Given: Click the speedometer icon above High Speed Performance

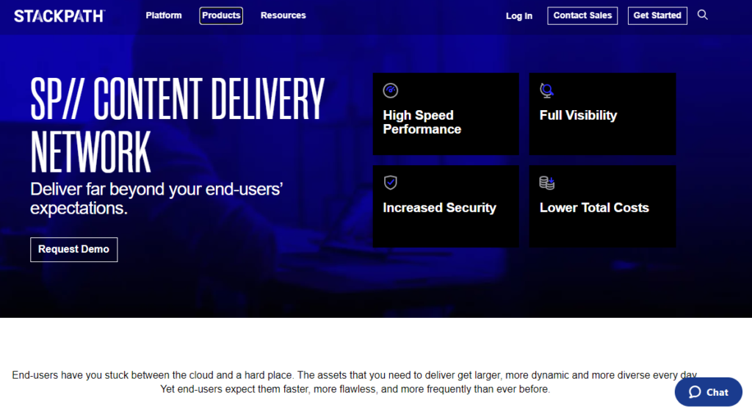Looking at the screenshot, I should pyautogui.click(x=391, y=90).
